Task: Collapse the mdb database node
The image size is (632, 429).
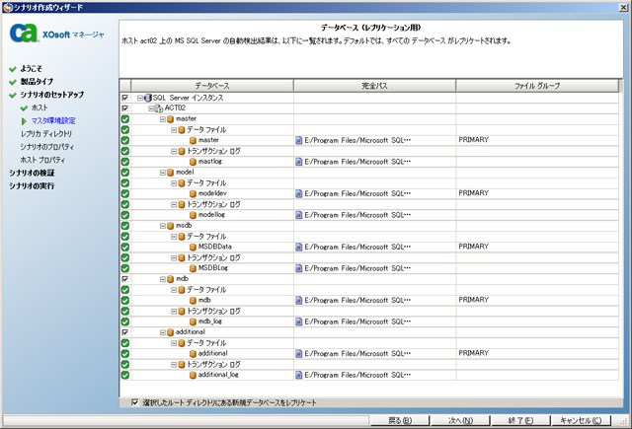Action: (162, 279)
